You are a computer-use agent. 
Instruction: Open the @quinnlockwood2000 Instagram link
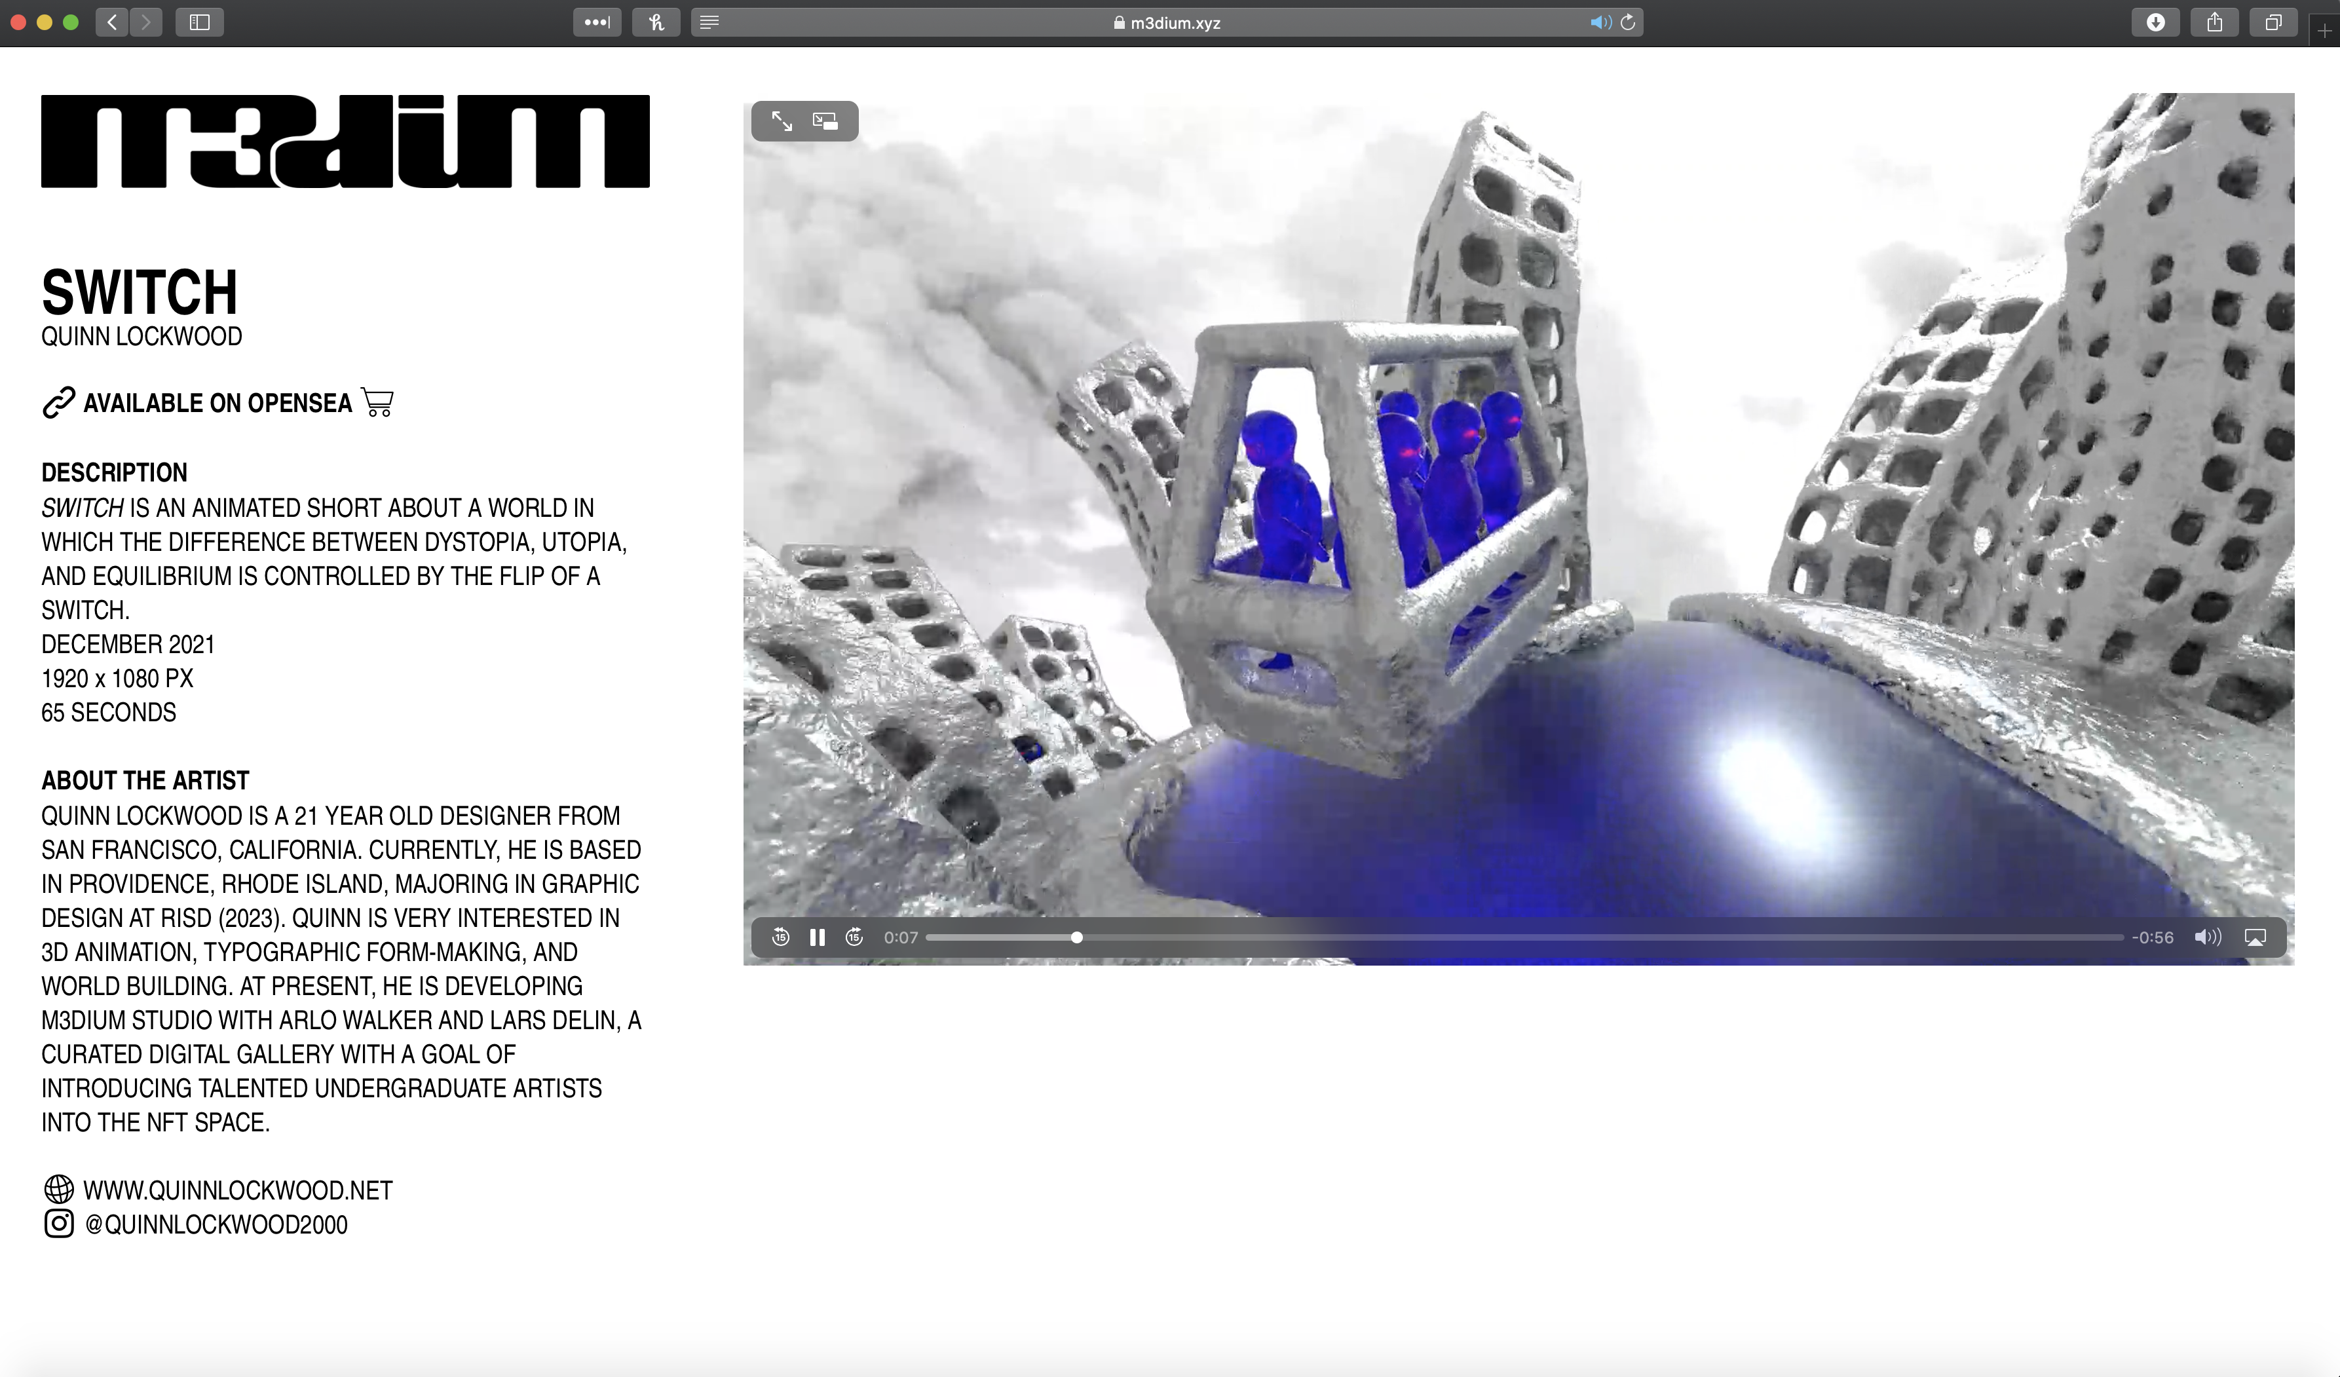pyautogui.click(x=216, y=1225)
